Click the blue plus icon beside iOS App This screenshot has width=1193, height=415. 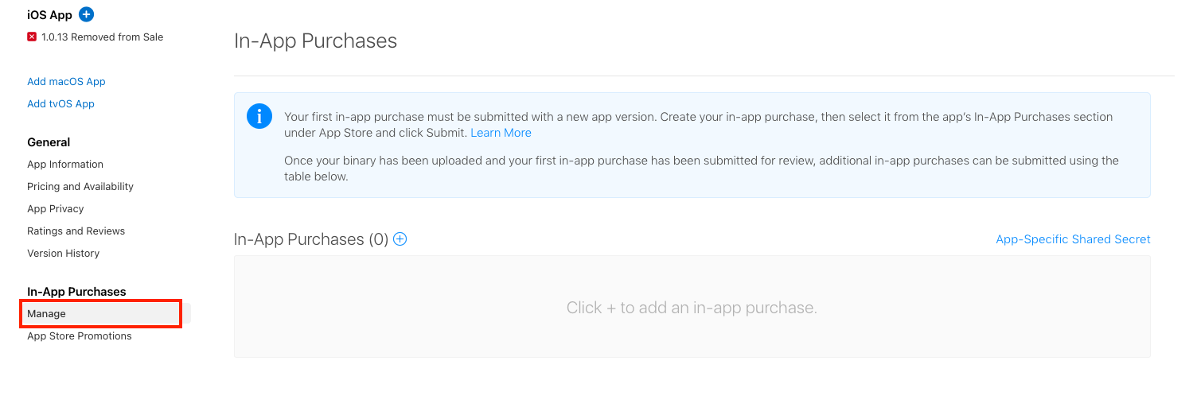[87, 14]
